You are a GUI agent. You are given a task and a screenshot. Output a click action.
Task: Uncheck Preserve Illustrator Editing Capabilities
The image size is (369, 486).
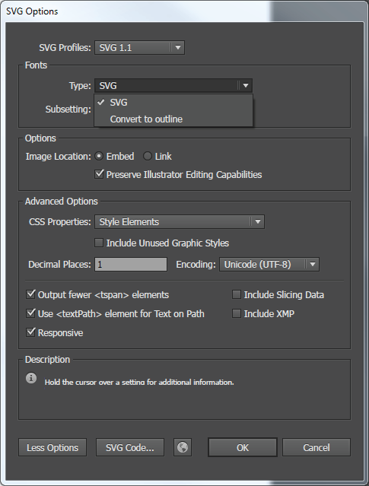[99, 174]
